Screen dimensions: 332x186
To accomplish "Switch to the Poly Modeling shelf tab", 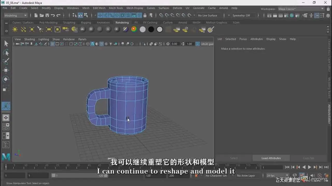I will point(48,22).
